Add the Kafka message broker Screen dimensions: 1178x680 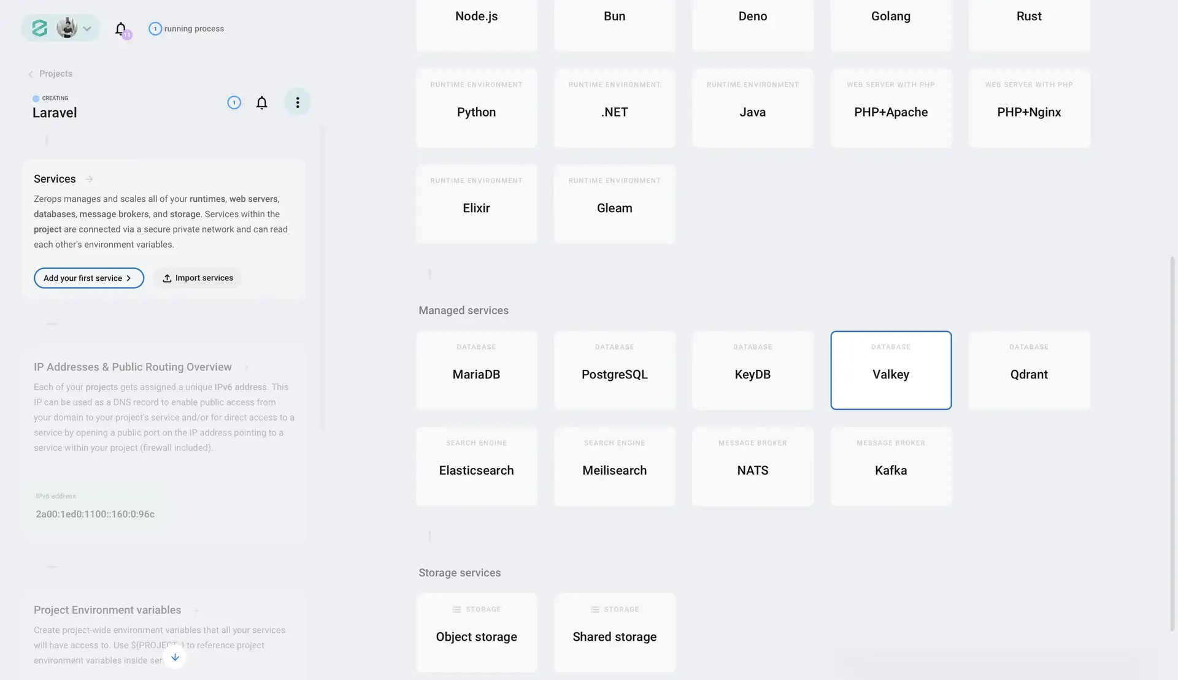tap(891, 466)
